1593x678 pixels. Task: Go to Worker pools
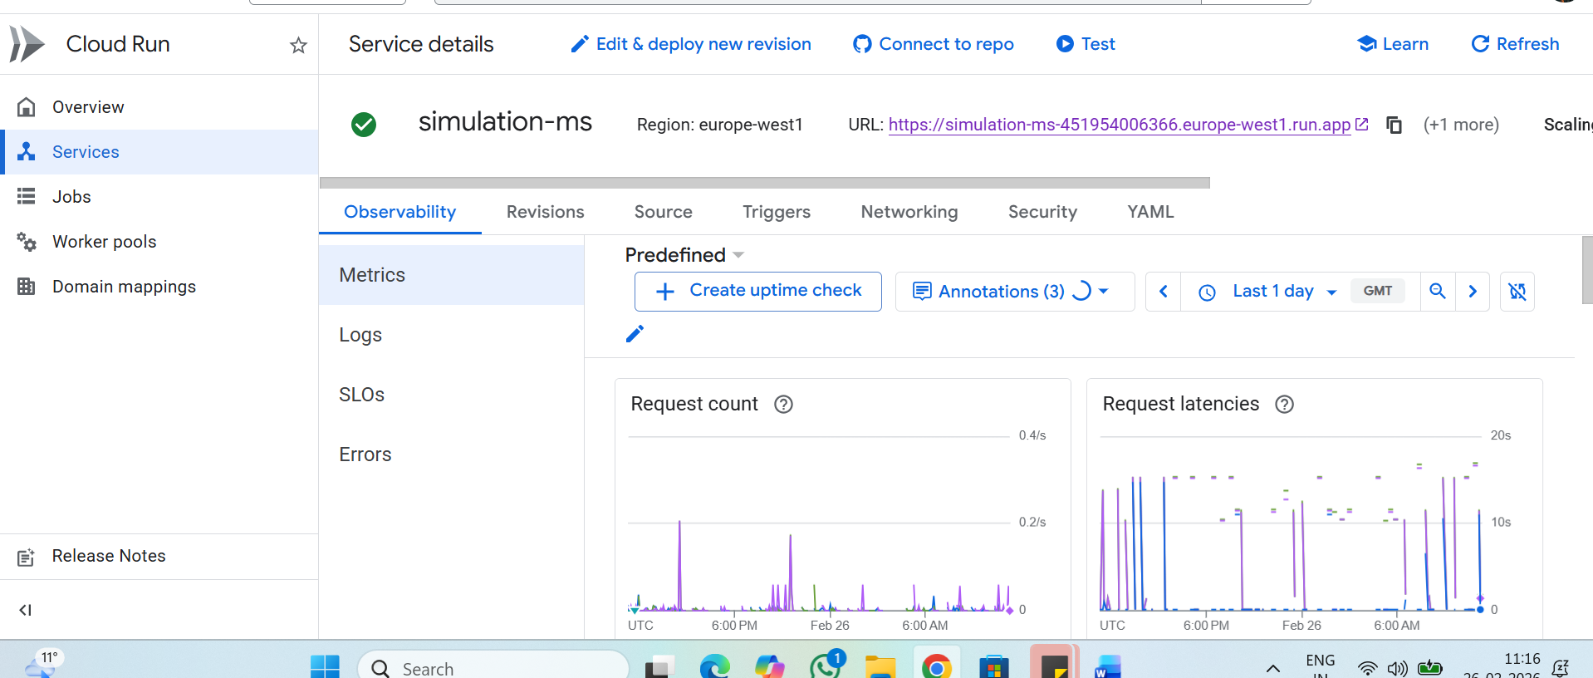(159, 242)
